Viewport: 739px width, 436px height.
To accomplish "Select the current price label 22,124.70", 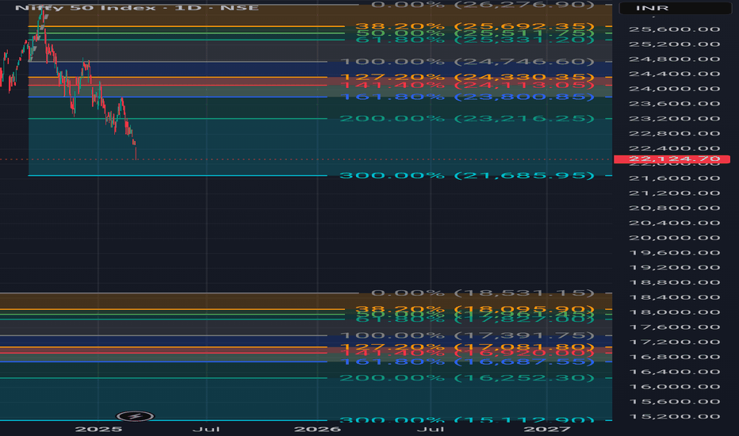I will 672,159.
